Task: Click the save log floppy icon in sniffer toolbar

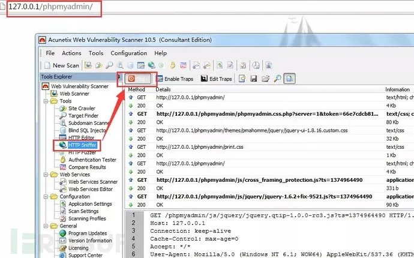Action: [254, 79]
